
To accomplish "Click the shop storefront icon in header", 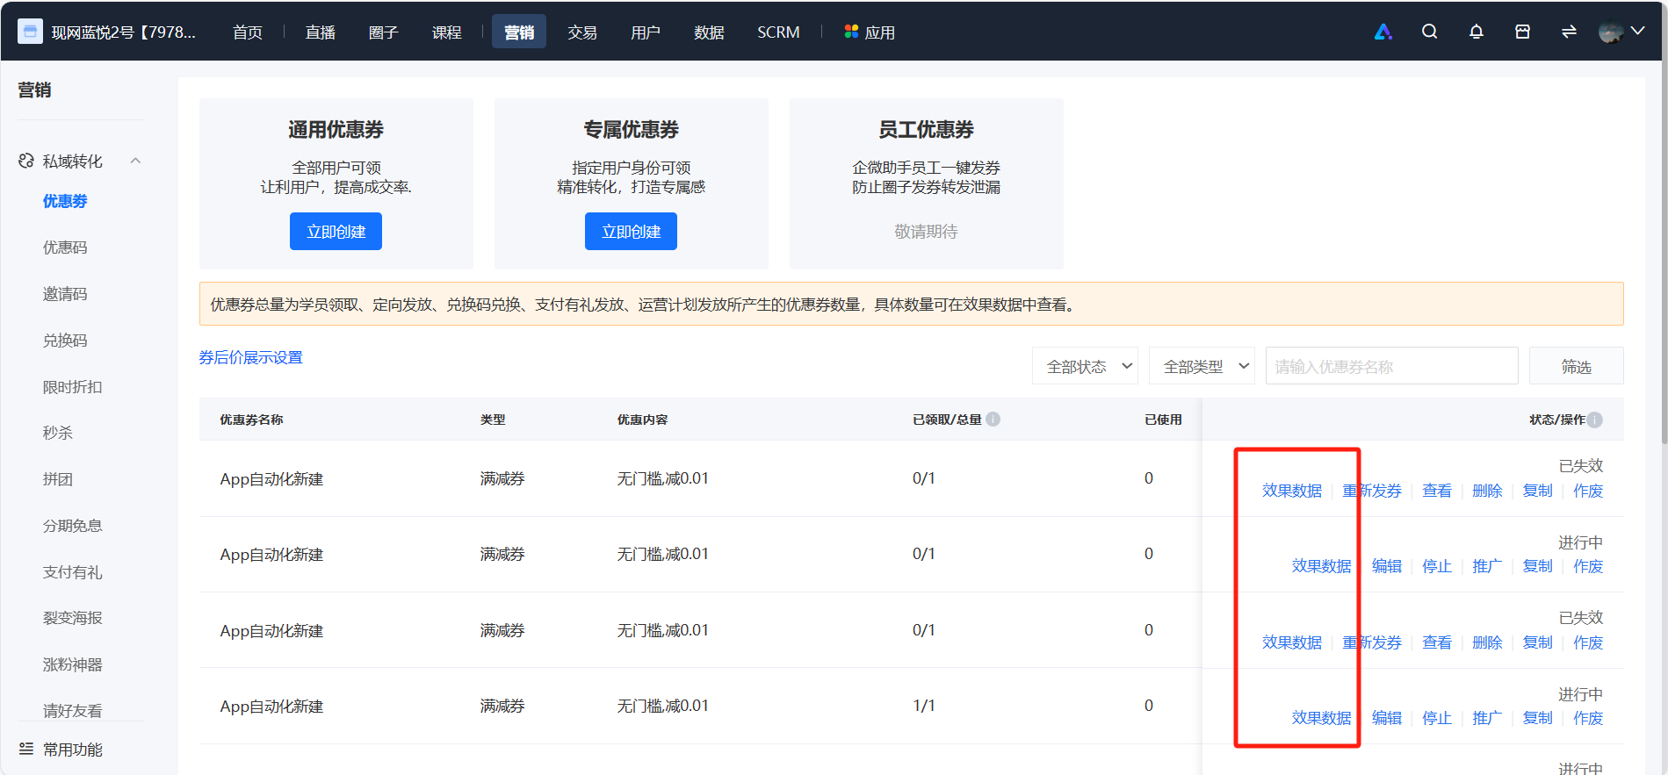I will 1523,32.
